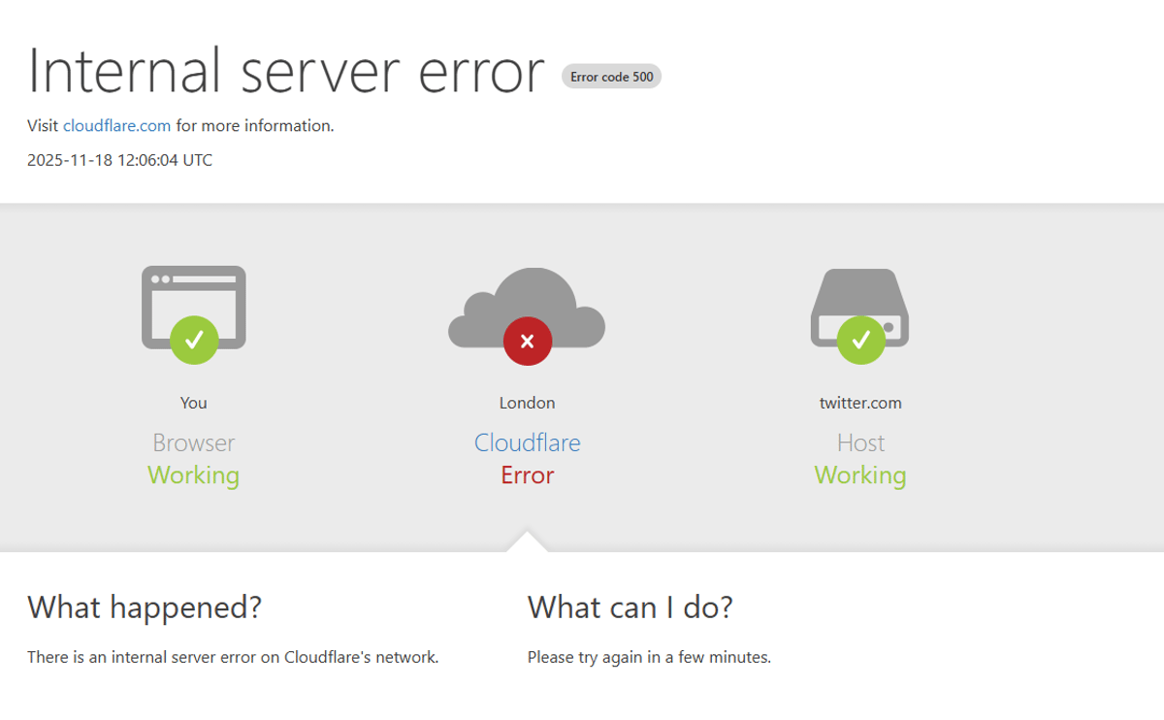Select the 'twitter.com' host label

(859, 402)
